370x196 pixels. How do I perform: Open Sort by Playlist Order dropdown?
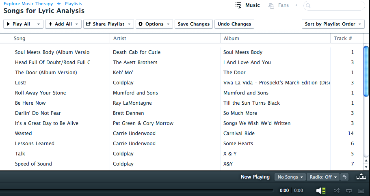pos(333,24)
